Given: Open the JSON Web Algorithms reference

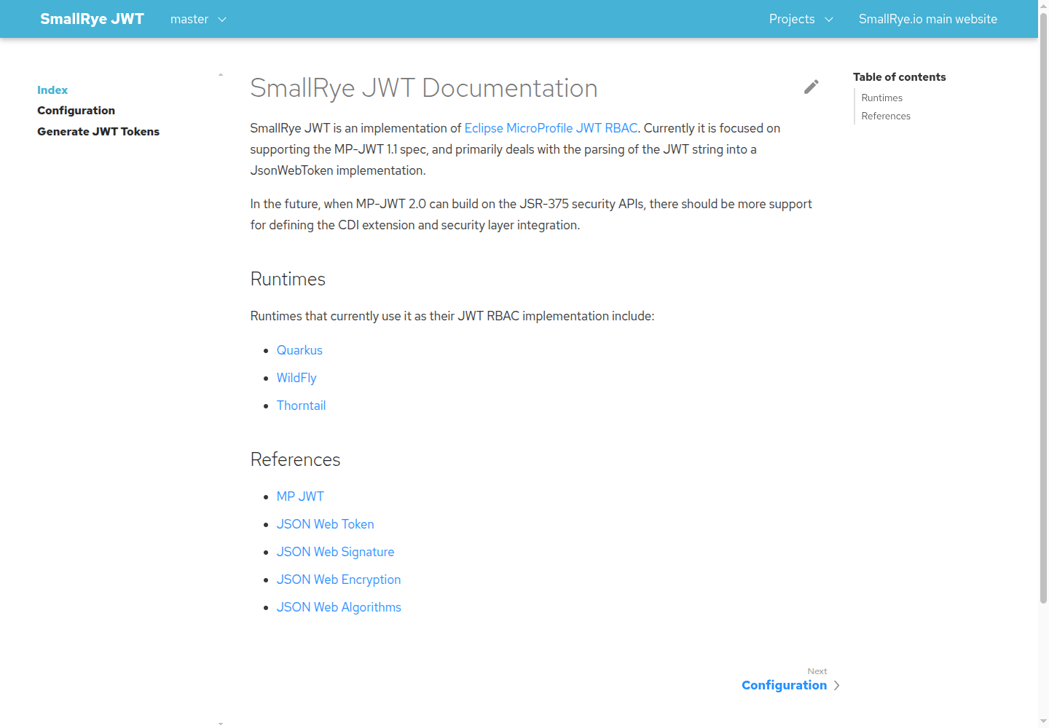Looking at the screenshot, I should (x=339, y=607).
